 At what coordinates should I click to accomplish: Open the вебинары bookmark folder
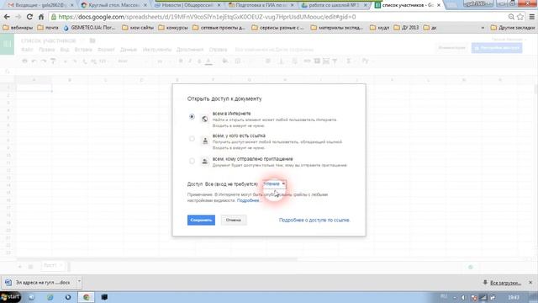[x=18, y=28]
